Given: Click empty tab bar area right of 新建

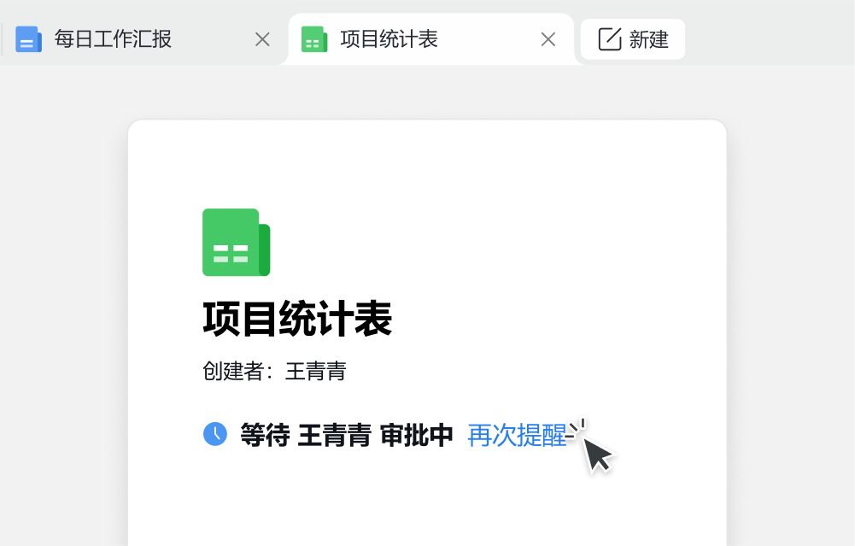Looking at the screenshot, I should tap(769, 39).
